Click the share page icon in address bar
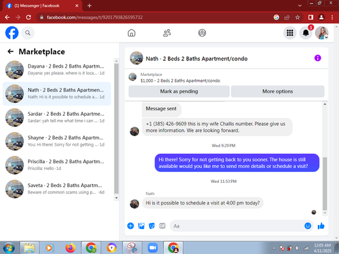Image resolution: width=339 pixels, height=254 pixels. tap(287, 17)
